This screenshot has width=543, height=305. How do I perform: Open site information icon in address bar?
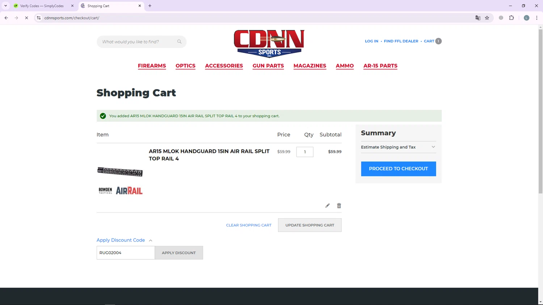click(x=39, y=18)
